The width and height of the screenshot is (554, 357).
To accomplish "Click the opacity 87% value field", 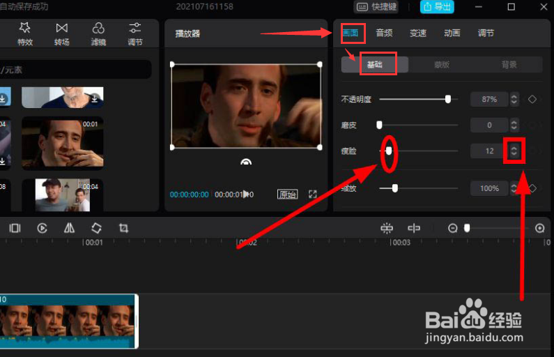I will coord(489,99).
